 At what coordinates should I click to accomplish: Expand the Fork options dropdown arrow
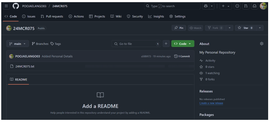(230, 28)
